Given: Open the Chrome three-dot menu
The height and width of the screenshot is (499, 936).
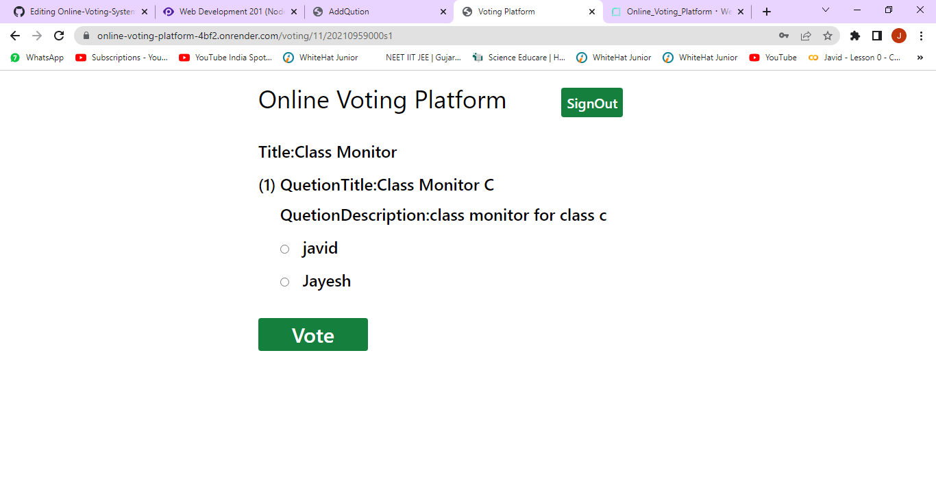Looking at the screenshot, I should 922,35.
